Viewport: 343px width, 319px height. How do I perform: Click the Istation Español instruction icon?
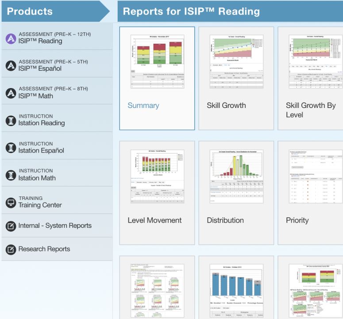pyautogui.click(x=11, y=148)
